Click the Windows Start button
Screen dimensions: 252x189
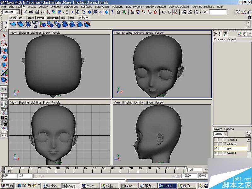point(7,186)
